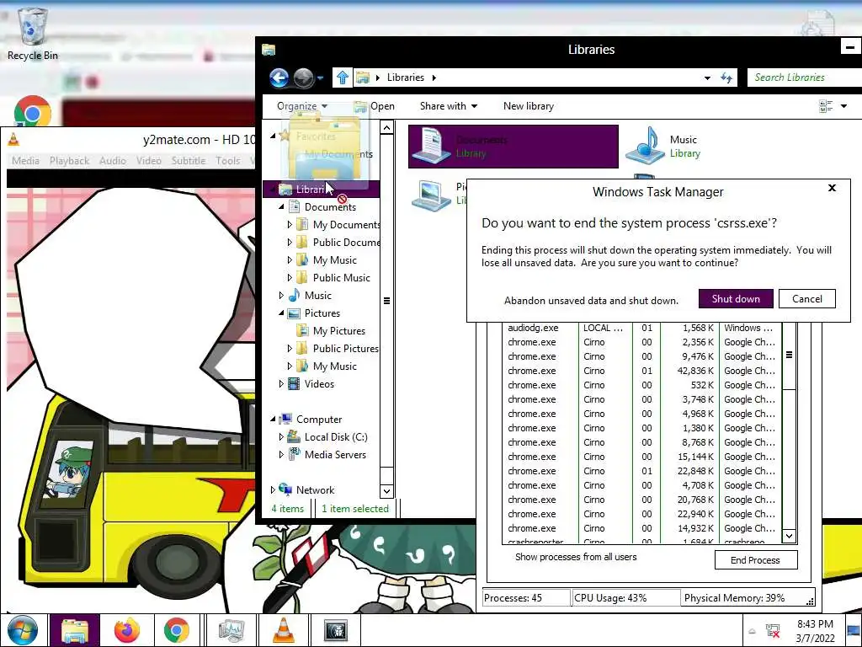862x647 pixels.
Task: Select the Documents library tile
Action: 513,146
